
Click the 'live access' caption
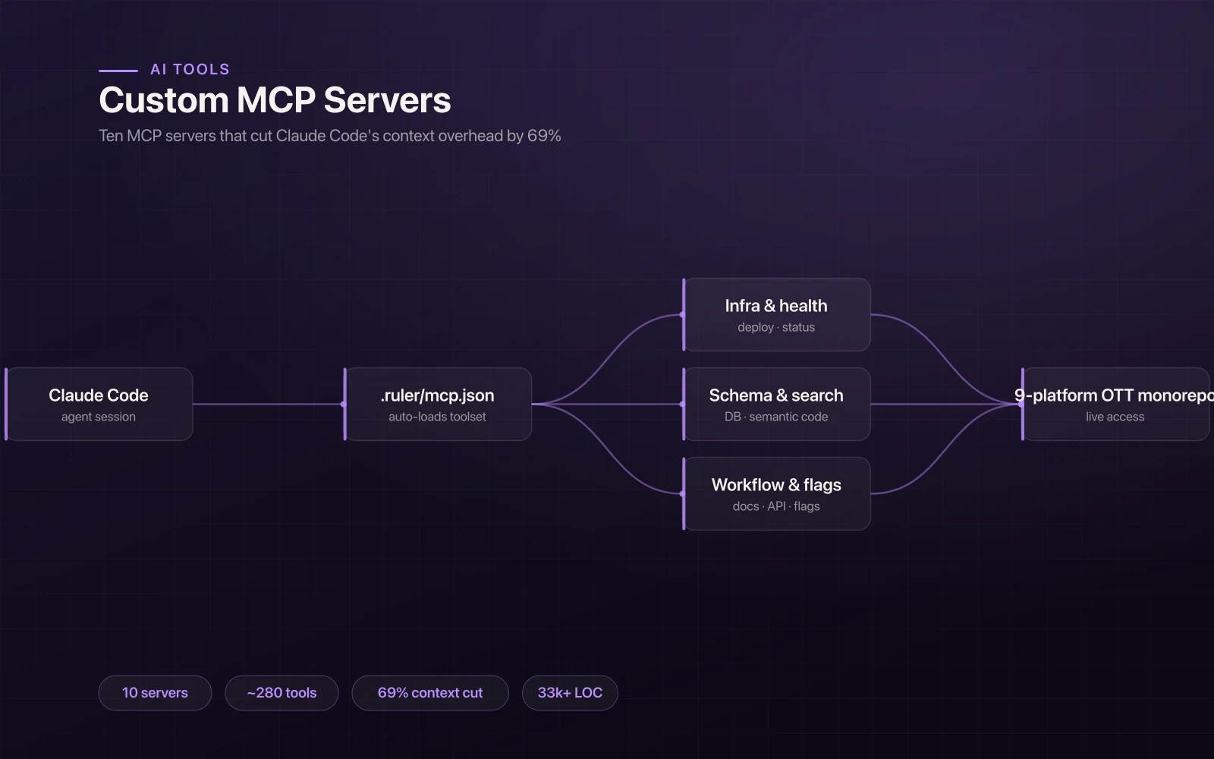coord(1115,417)
